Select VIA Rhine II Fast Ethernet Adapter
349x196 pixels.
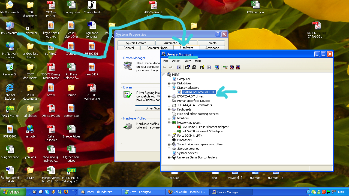[206, 127]
